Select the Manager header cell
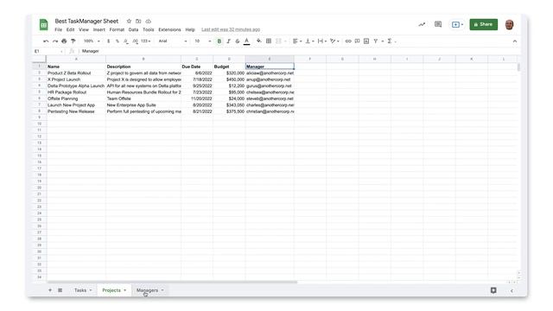The image size is (553, 311). click(x=270, y=67)
